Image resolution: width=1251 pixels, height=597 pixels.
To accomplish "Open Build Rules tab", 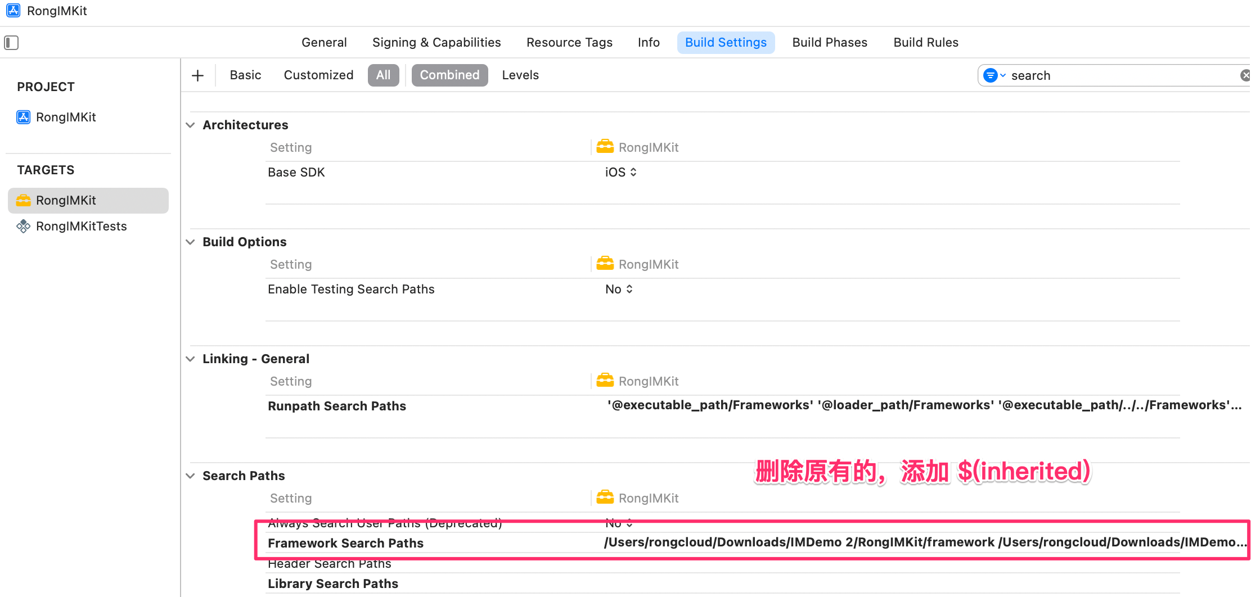I will coord(926,43).
